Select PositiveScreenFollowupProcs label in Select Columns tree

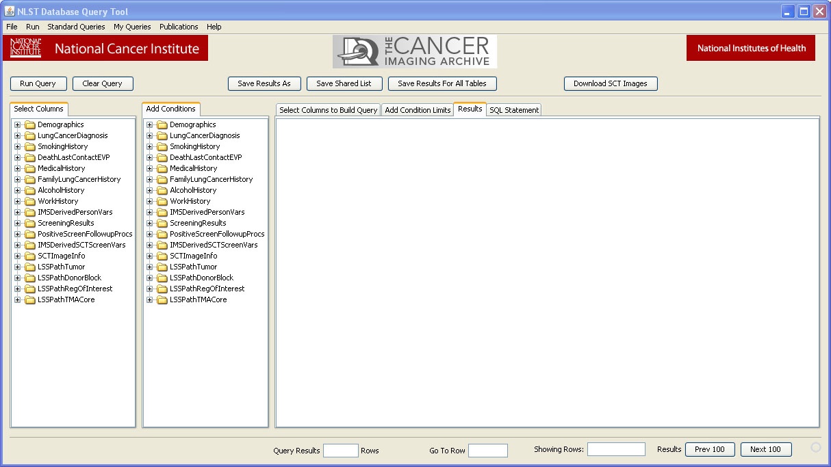(85, 235)
